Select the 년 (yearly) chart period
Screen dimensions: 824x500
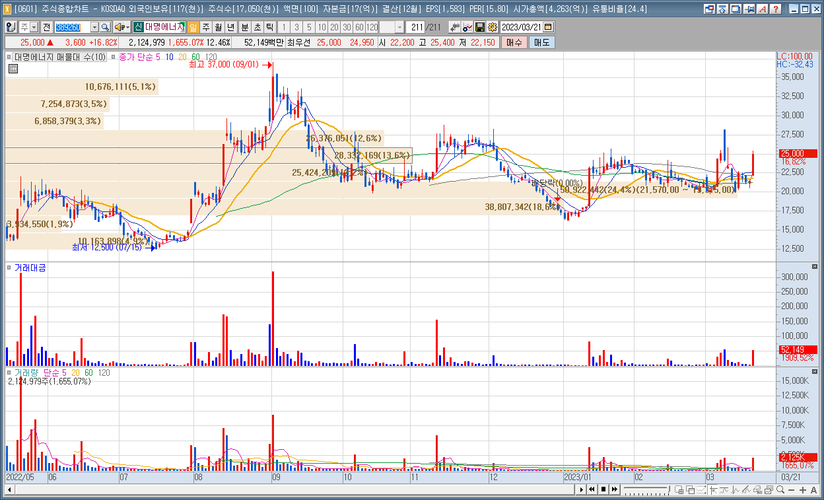tap(230, 27)
